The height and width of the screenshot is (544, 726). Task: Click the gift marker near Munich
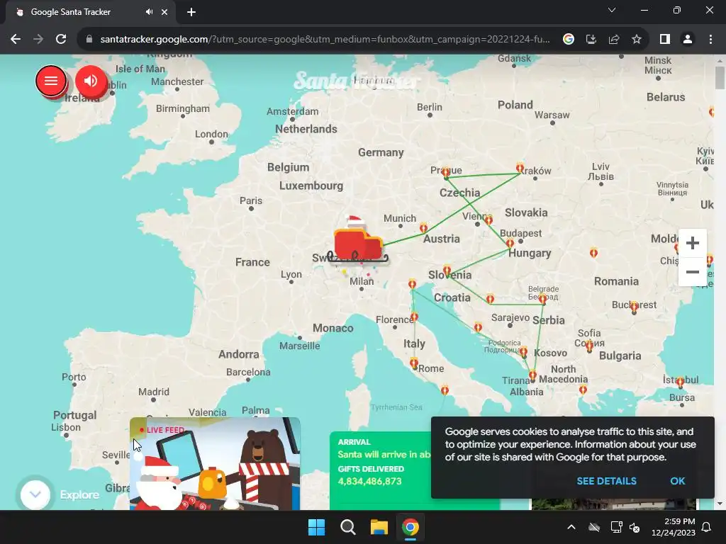click(423, 227)
